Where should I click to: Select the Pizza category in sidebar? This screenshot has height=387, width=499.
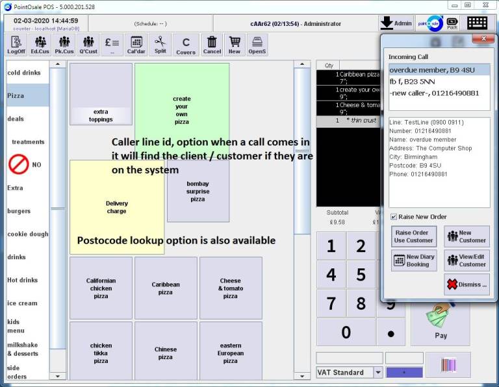click(x=27, y=95)
